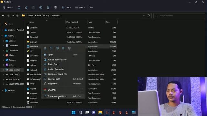Viewport: 207px width, 116px height.
Task: Expand the WinRAR submenu arrow
Action: (82, 90)
